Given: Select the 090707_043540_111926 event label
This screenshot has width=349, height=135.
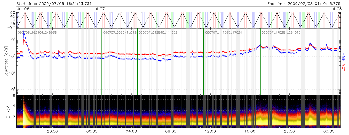Looking at the screenshot, I should click(x=158, y=33).
